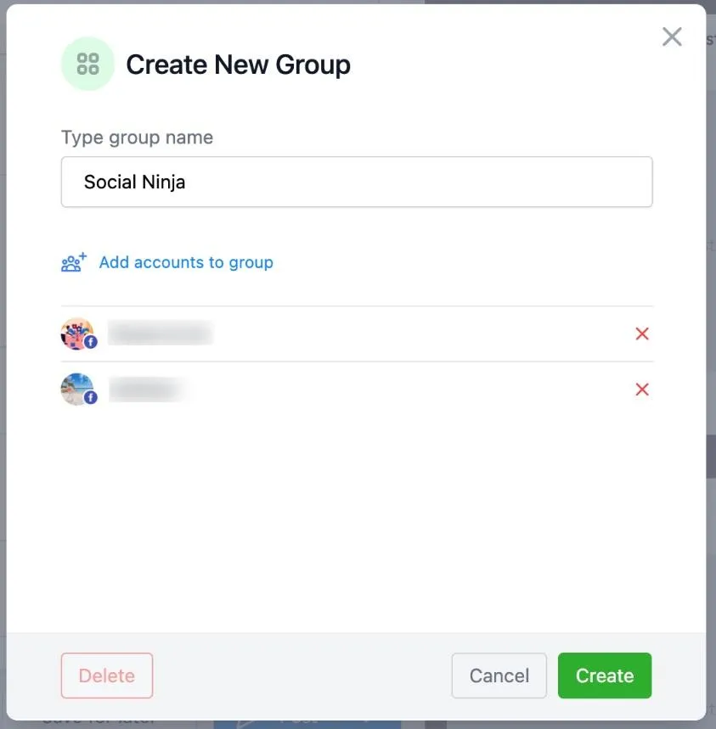Close the Create New Group dialog
The width and height of the screenshot is (716, 729).
672,36
